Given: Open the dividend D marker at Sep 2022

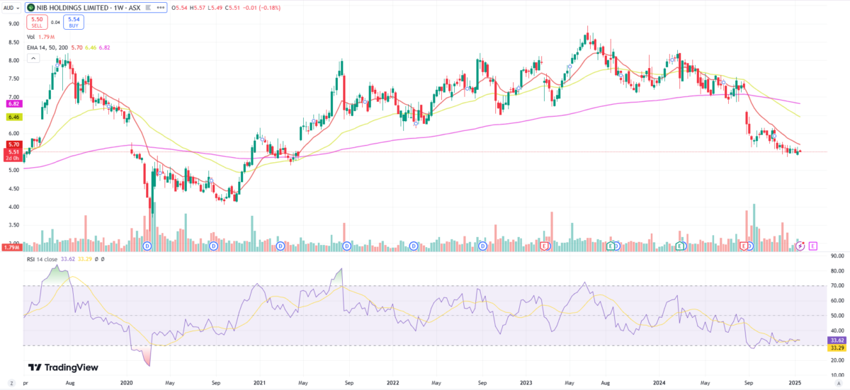Looking at the screenshot, I should pyautogui.click(x=482, y=246).
